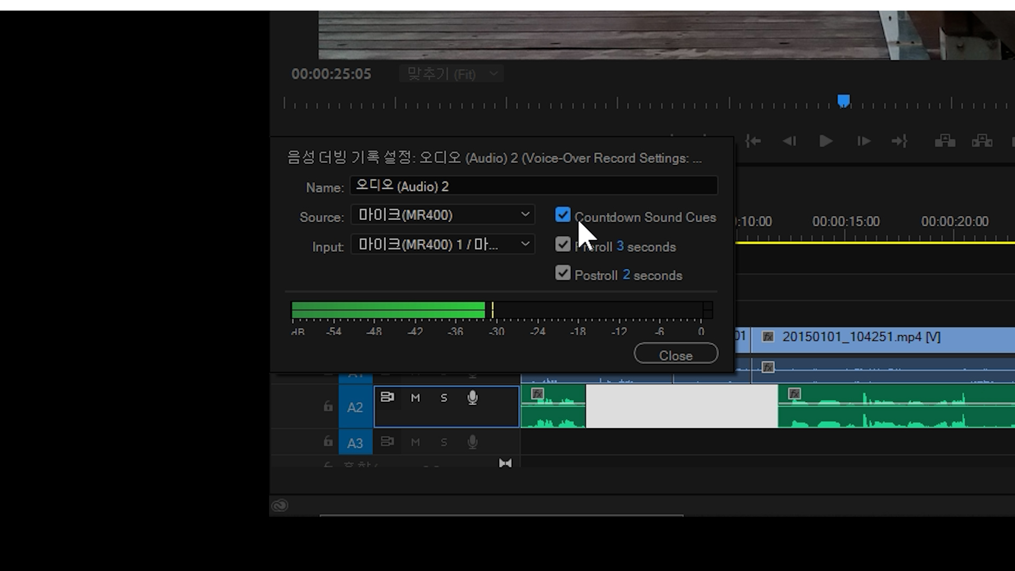
Task: Uncheck Countdown Sound Cues checkbox
Action: point(563,215)
